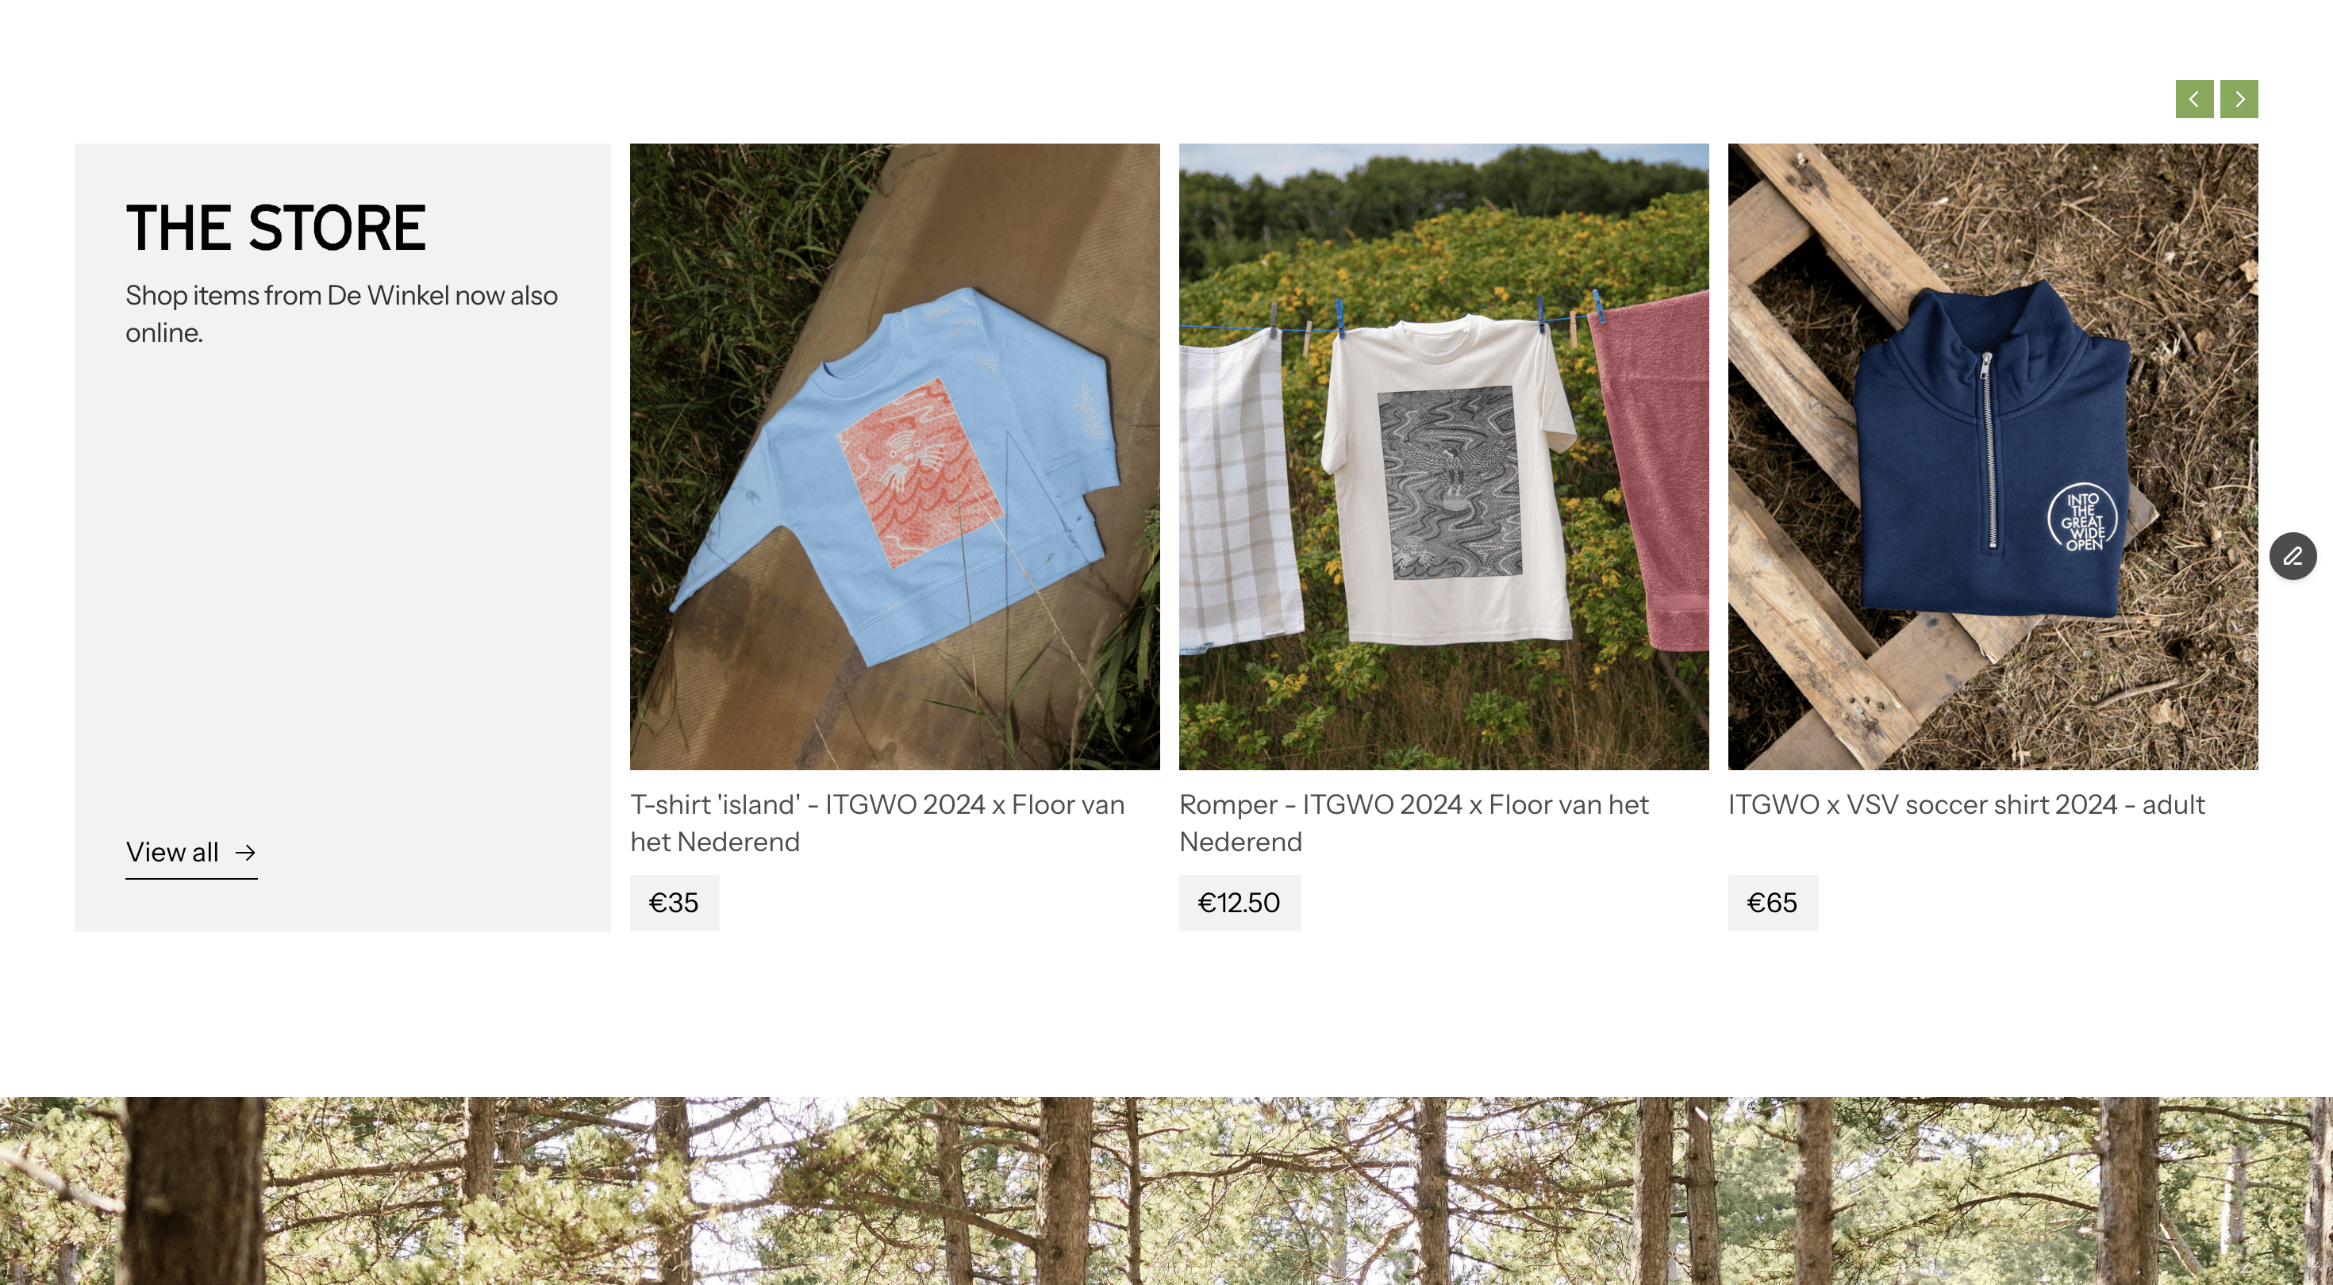Screen dimensions: 2333x1285
Task: Open the T-shirt 'island' product title link
Action: tap(878, 823)
